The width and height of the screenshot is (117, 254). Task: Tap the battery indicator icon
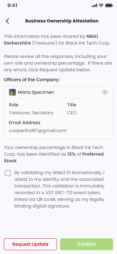pyautogui.click(x=109, y=5)
